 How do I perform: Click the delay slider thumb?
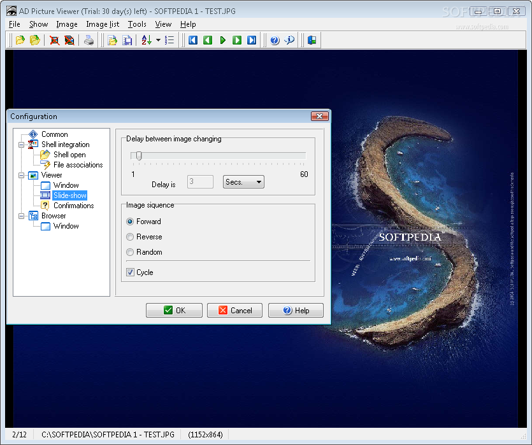point(139,155)
